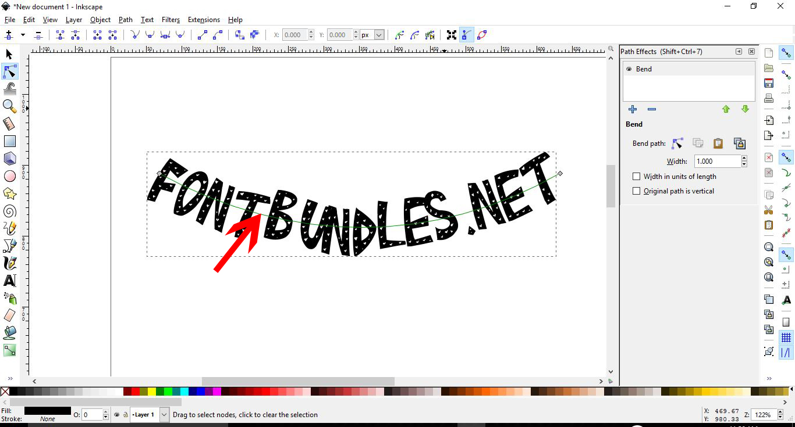
Task: Select the Spiral tool
Action: (10, 211)
